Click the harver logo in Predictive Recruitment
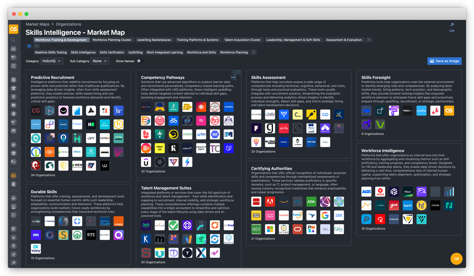 pyautogui.click(x=105, y=125)
